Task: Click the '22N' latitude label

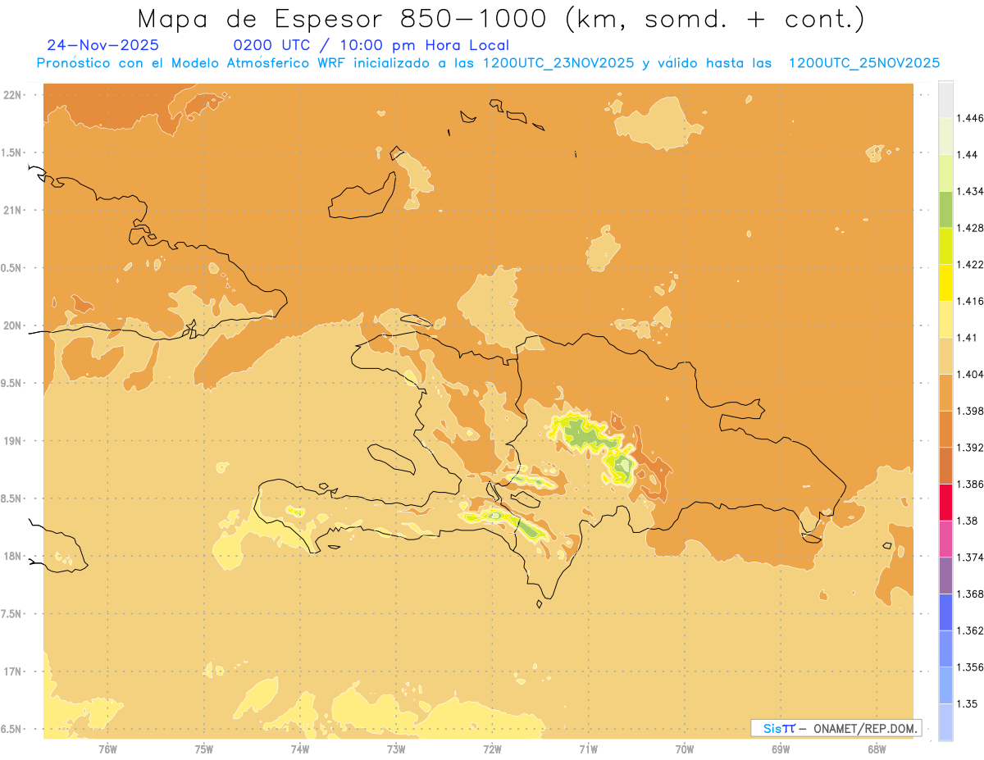Action: [x=13, y=94]
